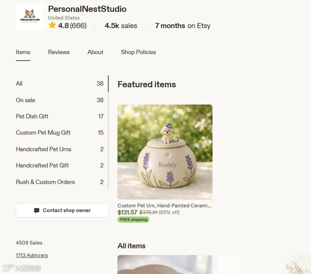Click the star rating icon
The width and height of the screenshot is (311, 274).
click(x=52, y=25)
